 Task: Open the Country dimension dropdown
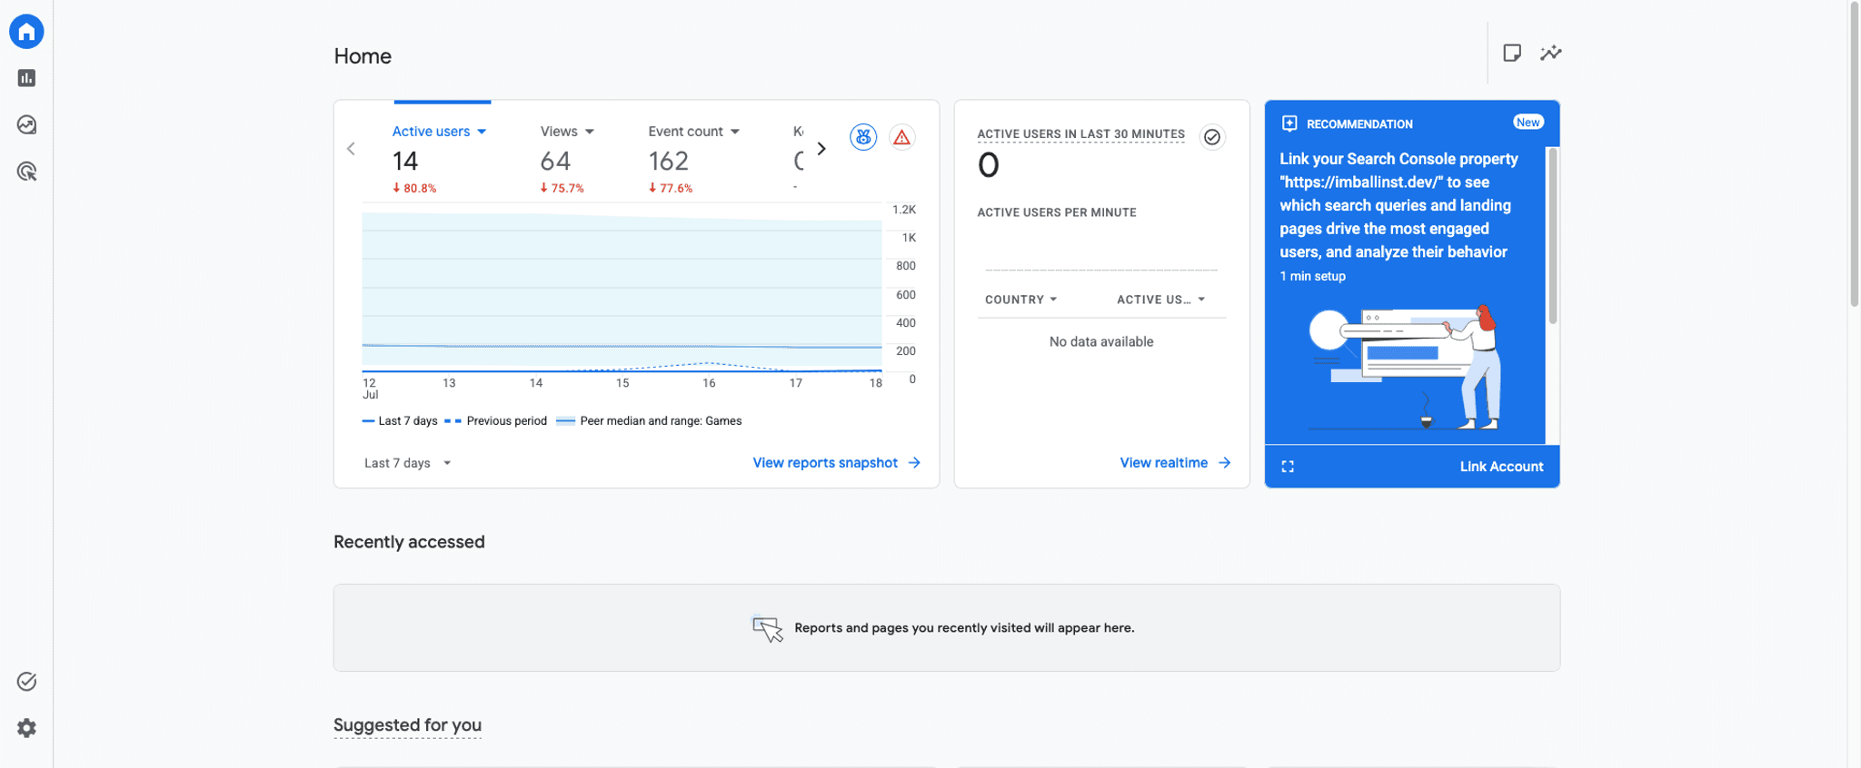[1021, 300]
